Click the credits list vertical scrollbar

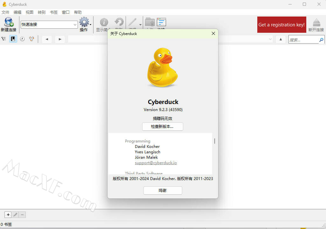pyautogui.click(x=215, y=141)
